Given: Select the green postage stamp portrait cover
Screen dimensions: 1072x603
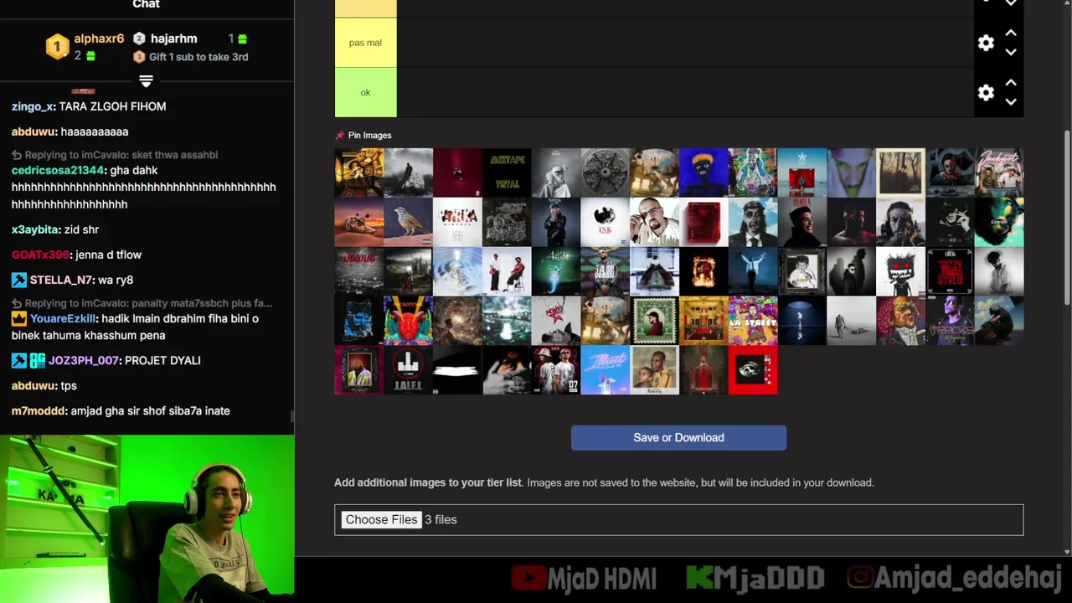Looking at the screenshot, I should (x=654, y=321).
